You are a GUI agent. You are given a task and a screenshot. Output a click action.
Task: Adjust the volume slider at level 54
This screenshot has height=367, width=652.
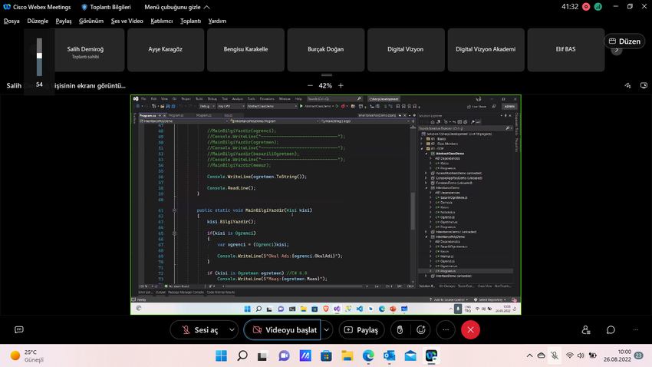click(x=39, y=57)
